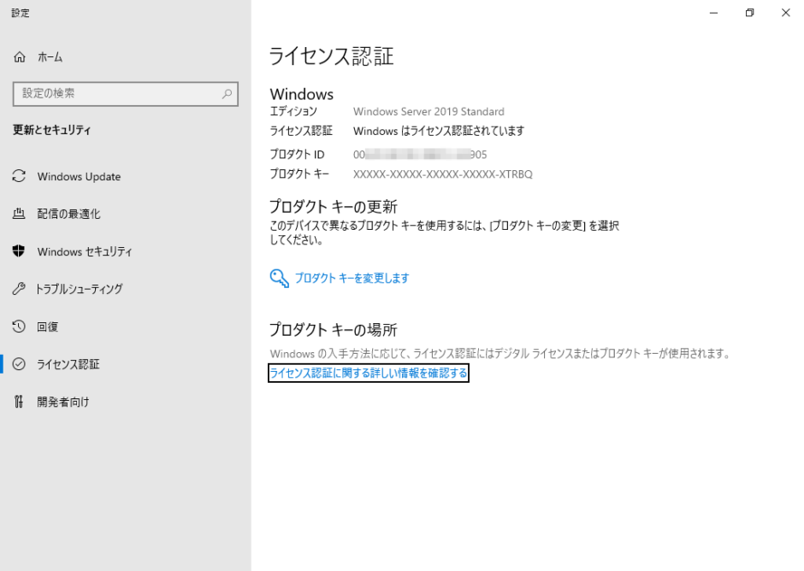Click the ライセンス認証 checkmark circle icon
804x571 pixels.
coord(20,364)
